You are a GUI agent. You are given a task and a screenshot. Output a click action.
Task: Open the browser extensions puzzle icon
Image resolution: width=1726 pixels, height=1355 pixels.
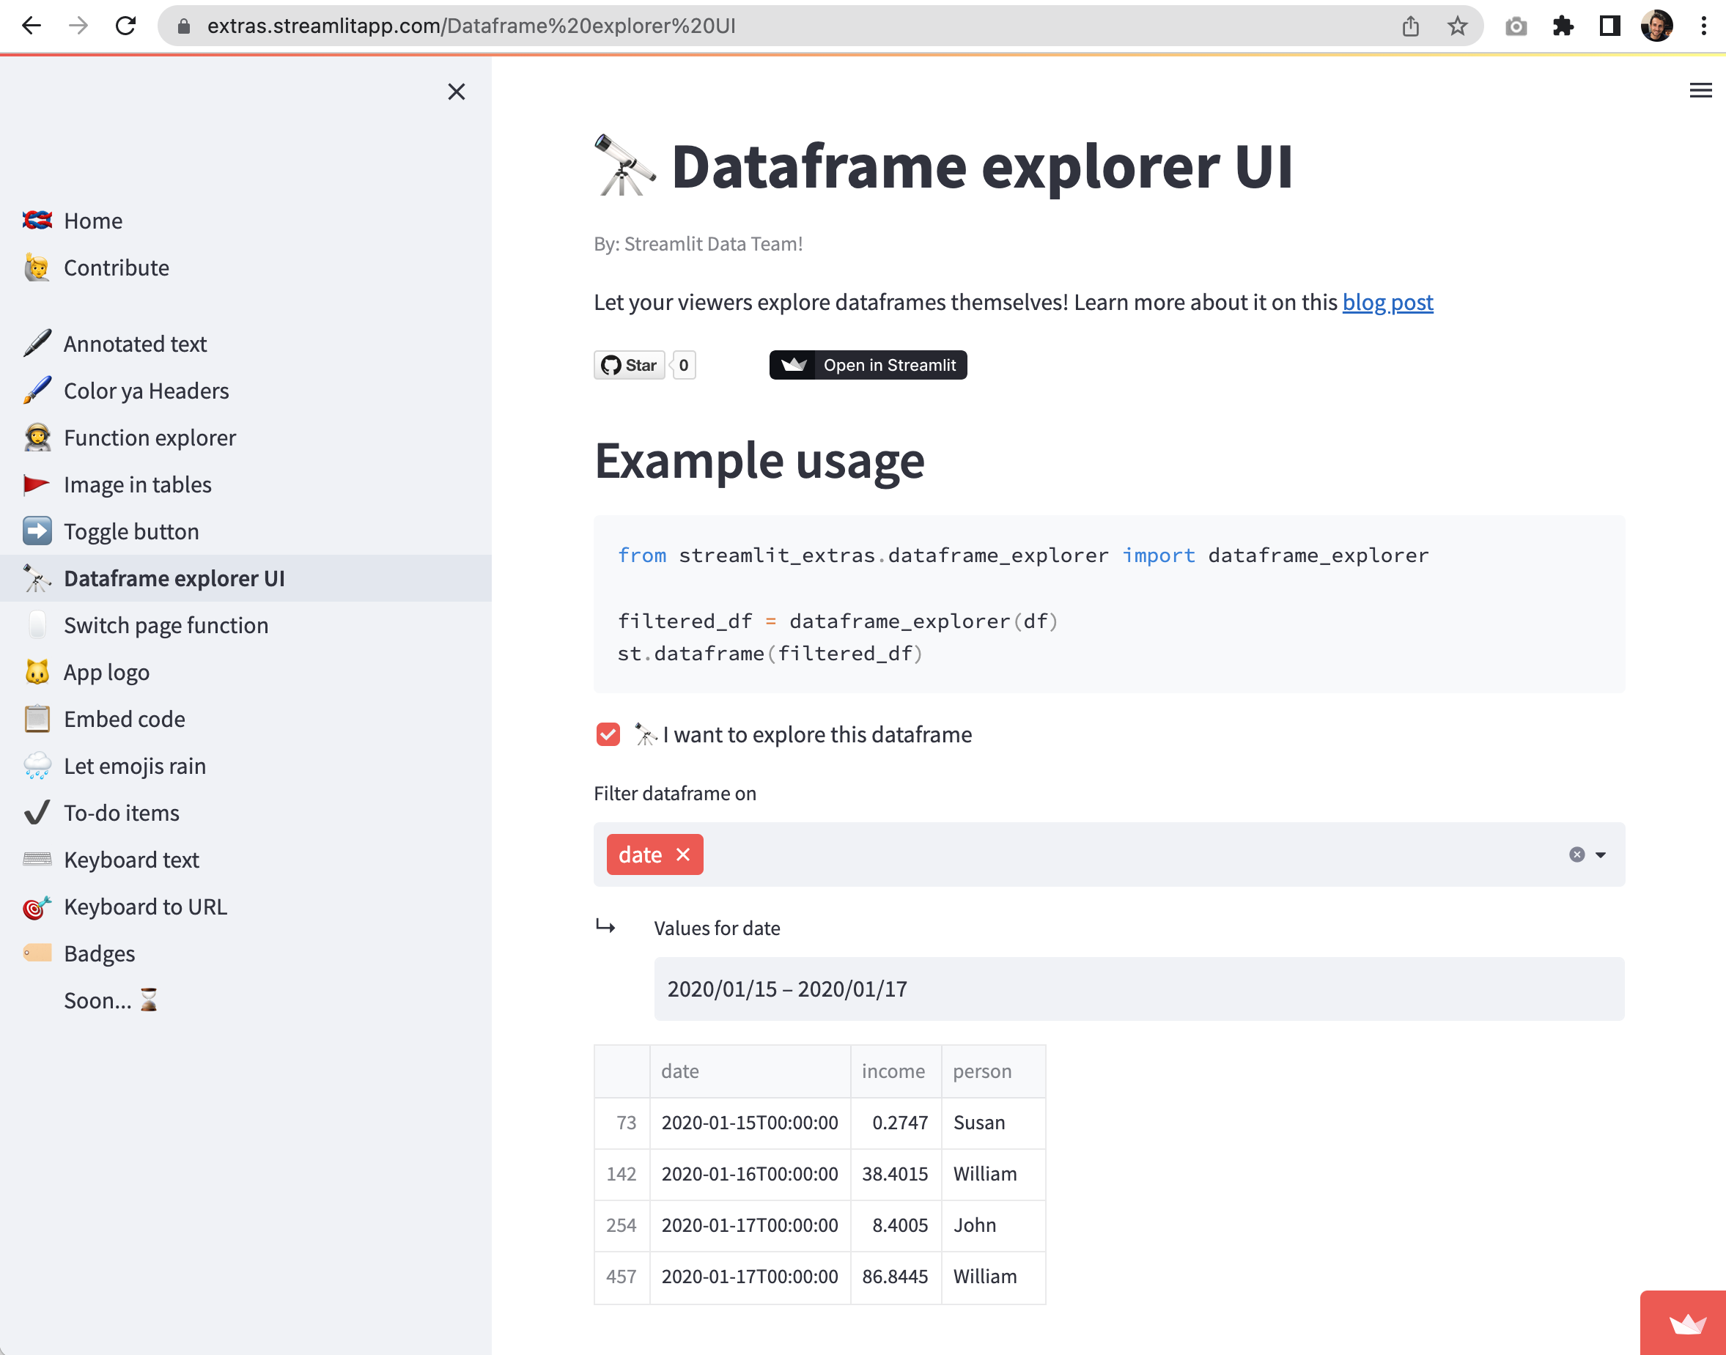click(1563, 26)
